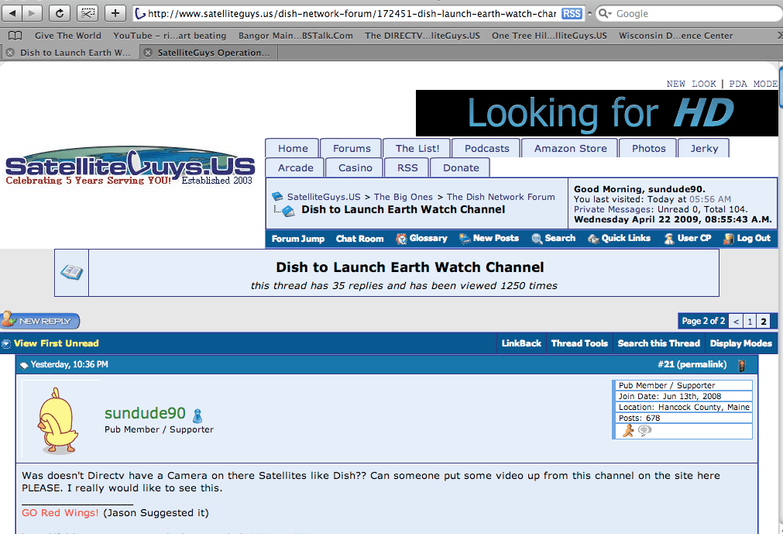This screenshot has height=534, width=783.
Task: Click the add bookmark plus button
Action: (115, 13)
